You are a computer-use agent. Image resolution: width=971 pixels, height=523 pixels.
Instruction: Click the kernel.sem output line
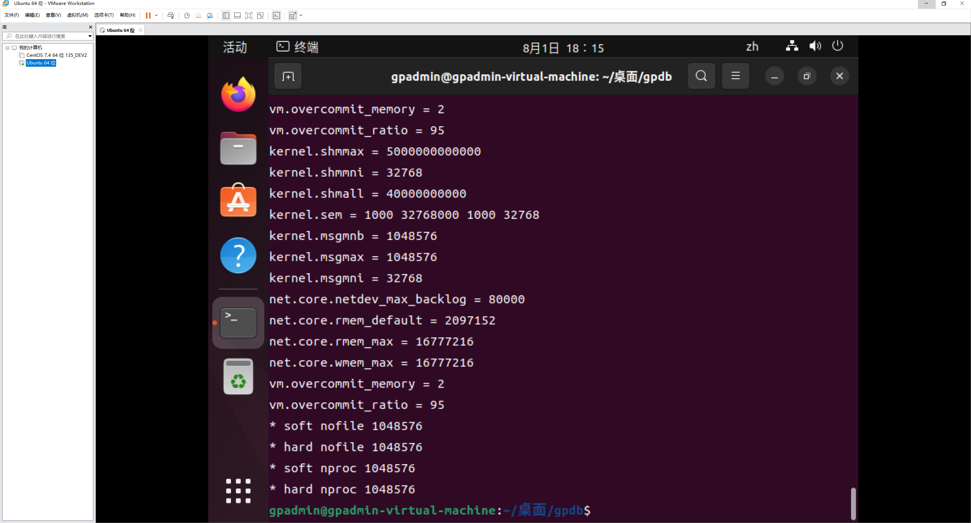(x=404, y=215)
